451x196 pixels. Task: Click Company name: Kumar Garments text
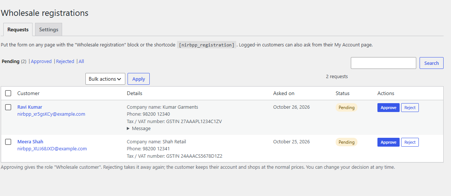(162, 107)
